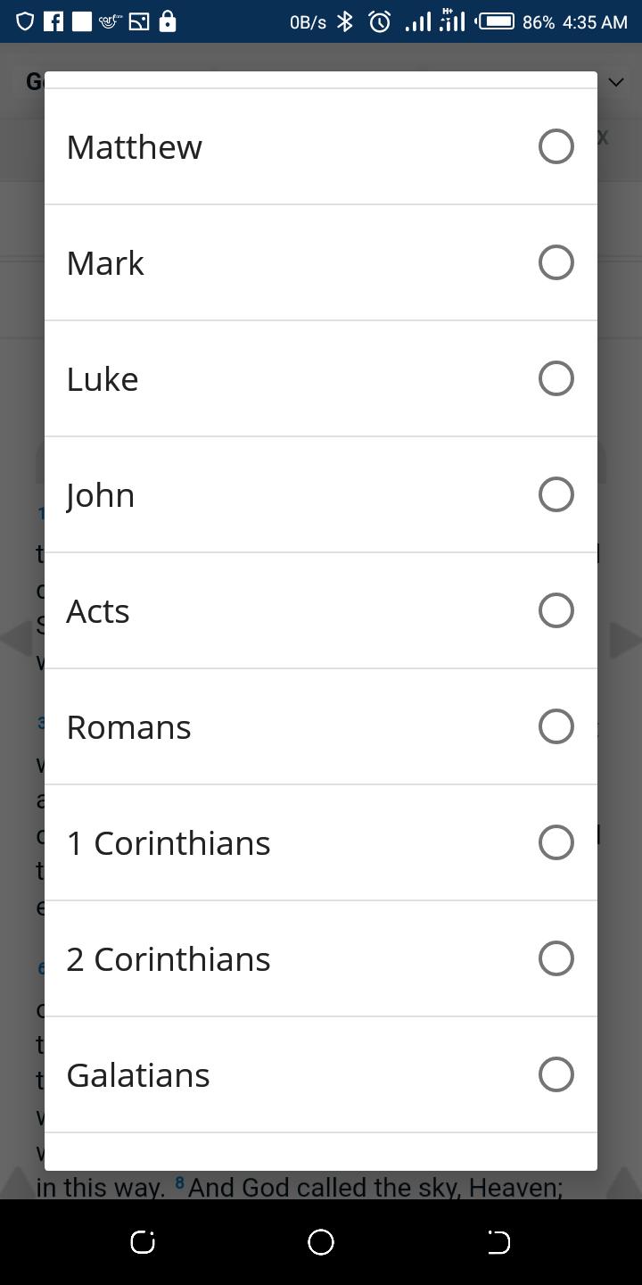This screenshot has height=1285, width=642.
Task: Choose 2 Corinthians from list
Action: coord(169,959)
